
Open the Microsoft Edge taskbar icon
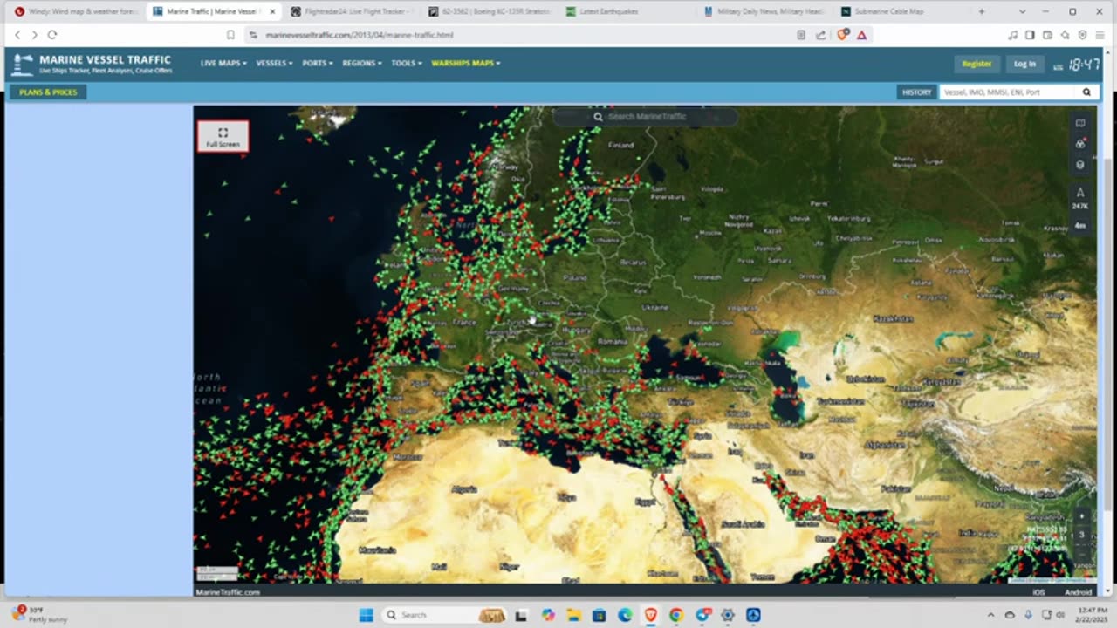[626, 615]
